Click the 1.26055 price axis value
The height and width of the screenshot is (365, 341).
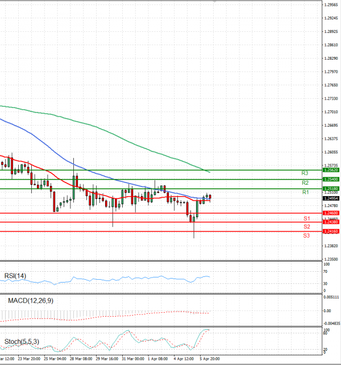coord(331,152)
